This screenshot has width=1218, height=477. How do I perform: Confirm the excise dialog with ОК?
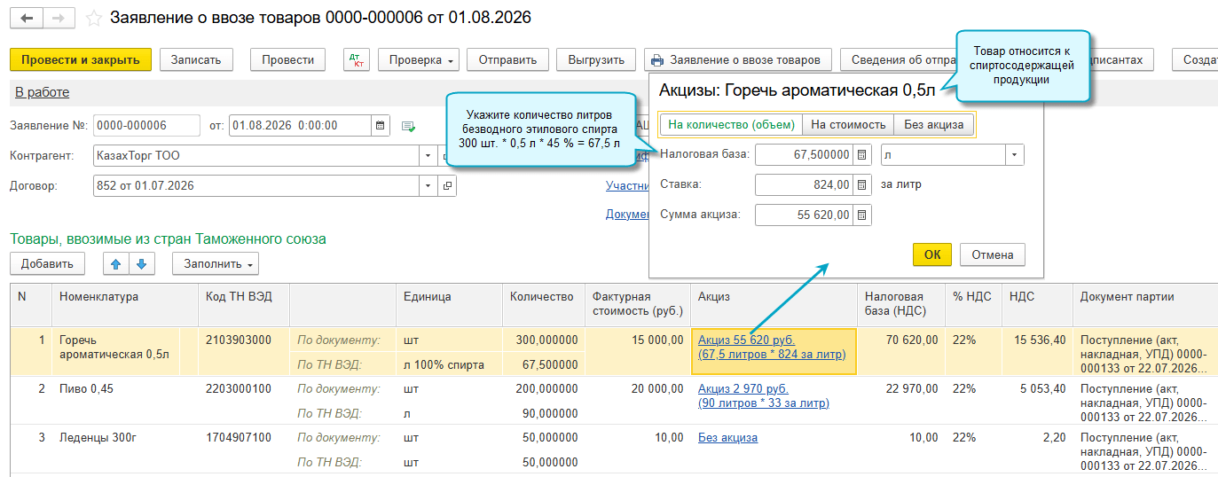point(932,254)
